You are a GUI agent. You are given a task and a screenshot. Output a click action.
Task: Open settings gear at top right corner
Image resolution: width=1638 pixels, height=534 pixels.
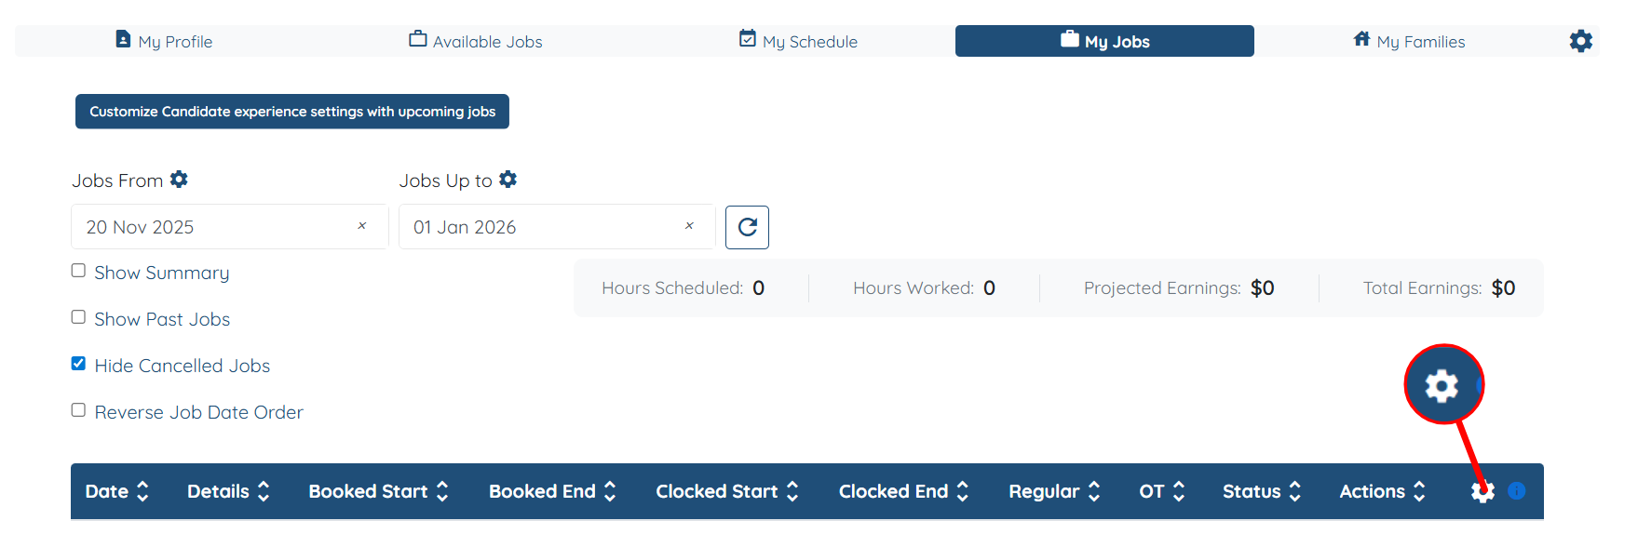1580,41
